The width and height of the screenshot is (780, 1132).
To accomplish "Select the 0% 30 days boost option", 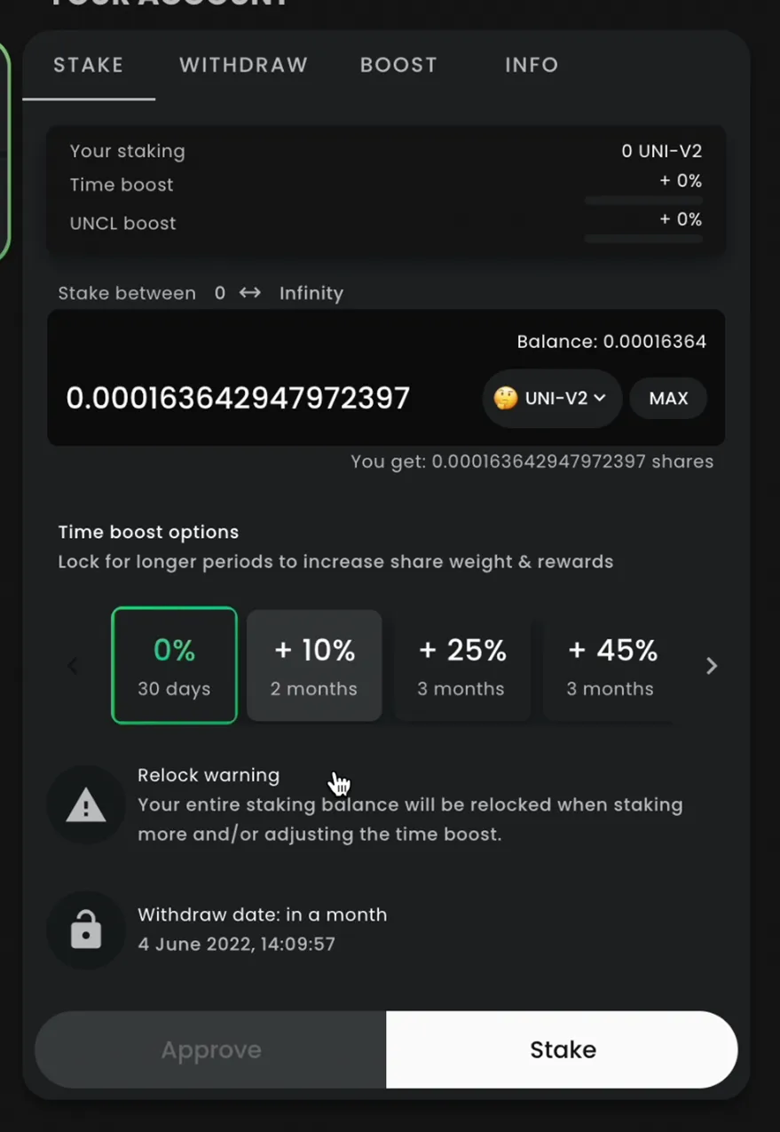I will click(x=174, y=665).
